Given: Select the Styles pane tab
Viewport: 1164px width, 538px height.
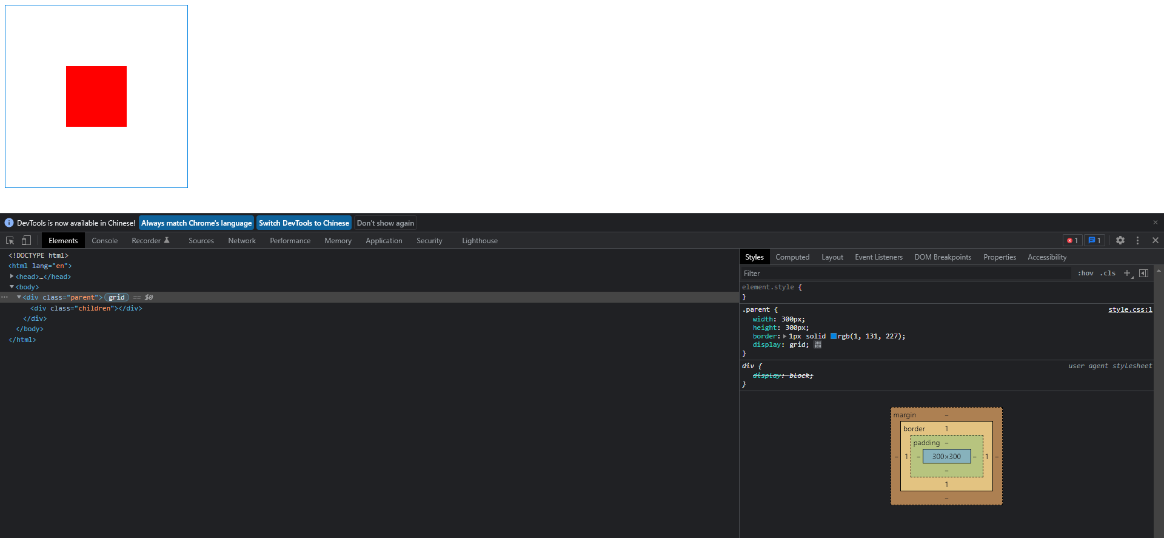Looking at the screenshot, I should tap(754, 257).
